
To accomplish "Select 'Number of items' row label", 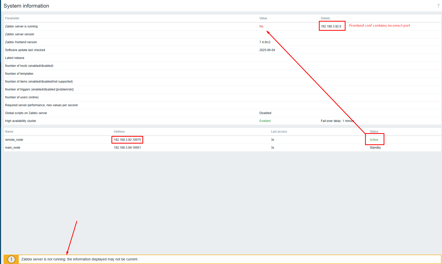I will (x=39, y=82).
